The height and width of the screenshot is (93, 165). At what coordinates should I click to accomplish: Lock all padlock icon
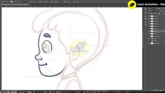click(159, 14)
